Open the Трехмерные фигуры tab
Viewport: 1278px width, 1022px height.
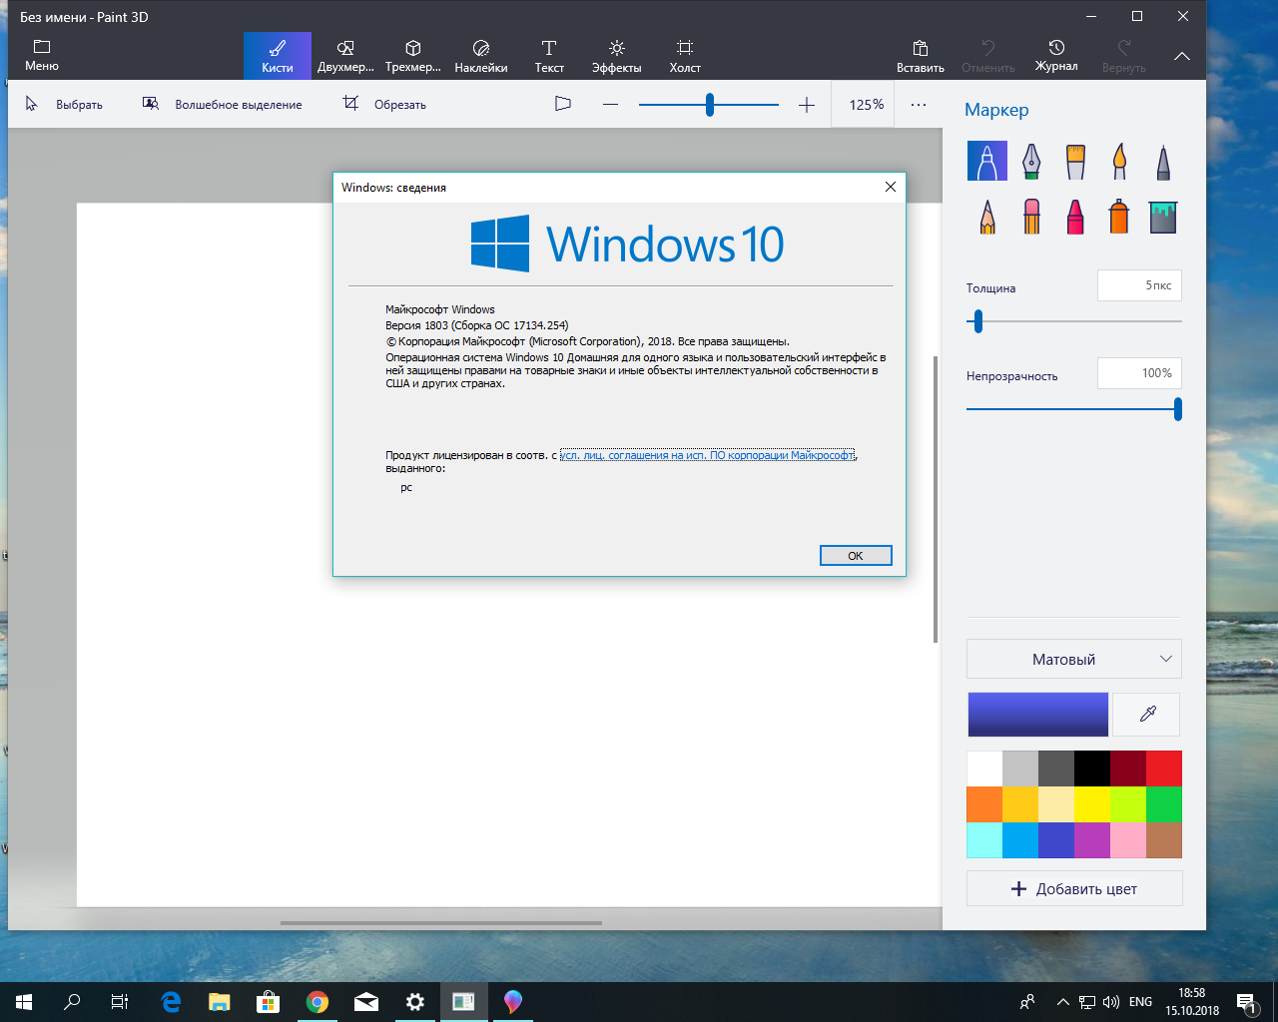pyautogui.click(x=413, y=56)
